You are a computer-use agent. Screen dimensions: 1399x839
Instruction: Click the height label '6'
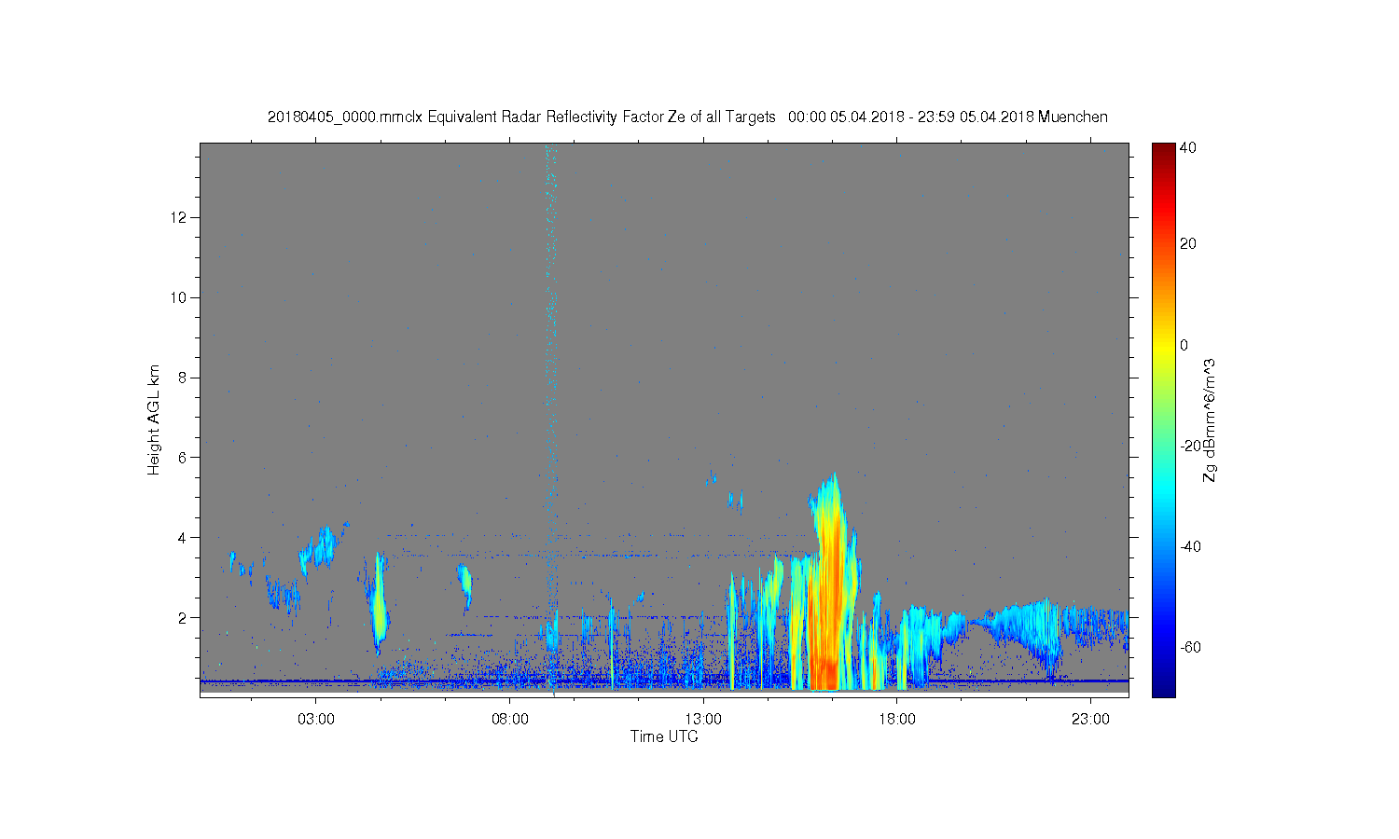pyautogui.click(x=184, y=458)
